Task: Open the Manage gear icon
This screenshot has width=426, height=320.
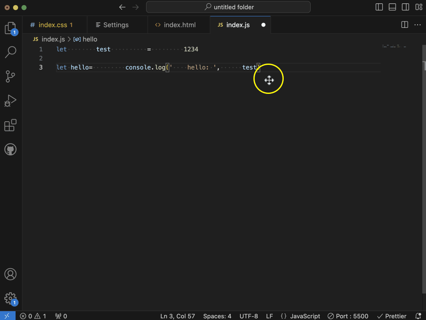Action: click(x=10, y=298)
